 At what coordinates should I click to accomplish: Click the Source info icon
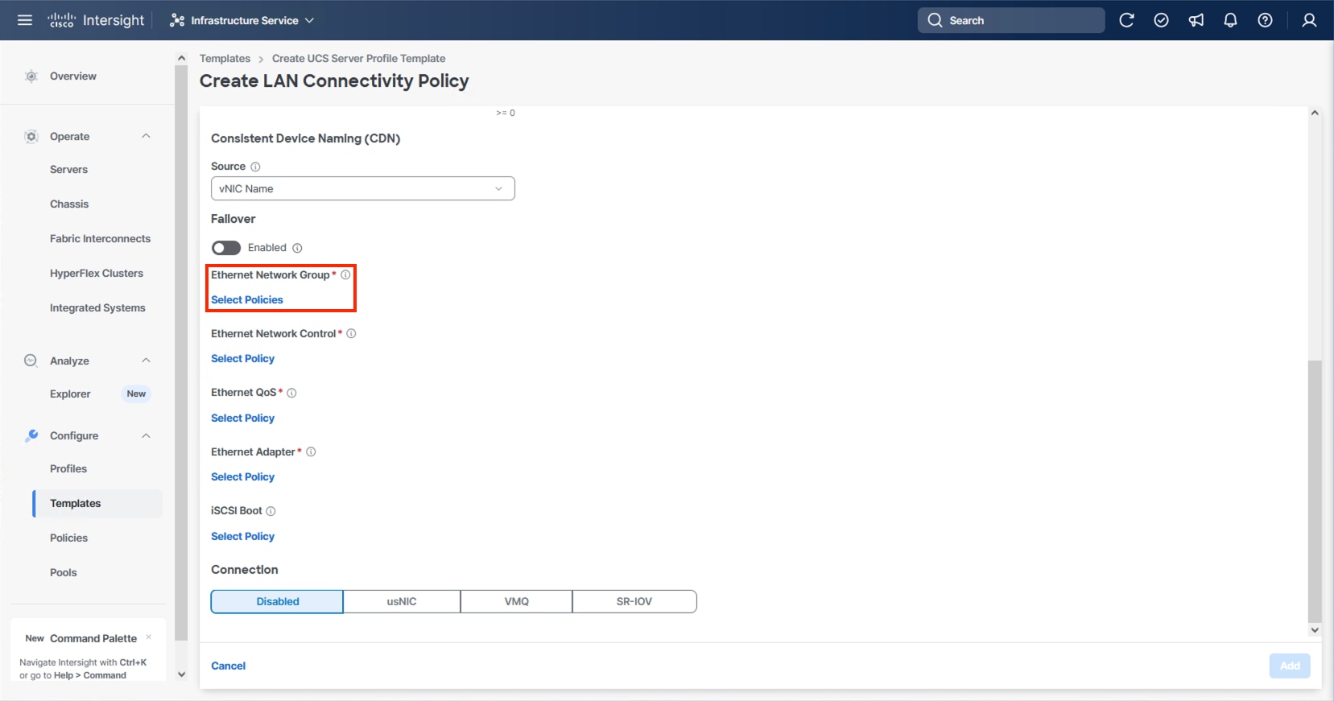click(255, 167)
